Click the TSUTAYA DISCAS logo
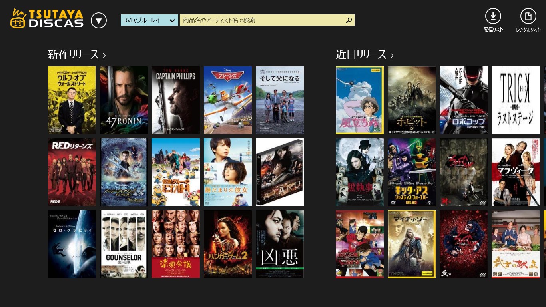 pos(47,19)
